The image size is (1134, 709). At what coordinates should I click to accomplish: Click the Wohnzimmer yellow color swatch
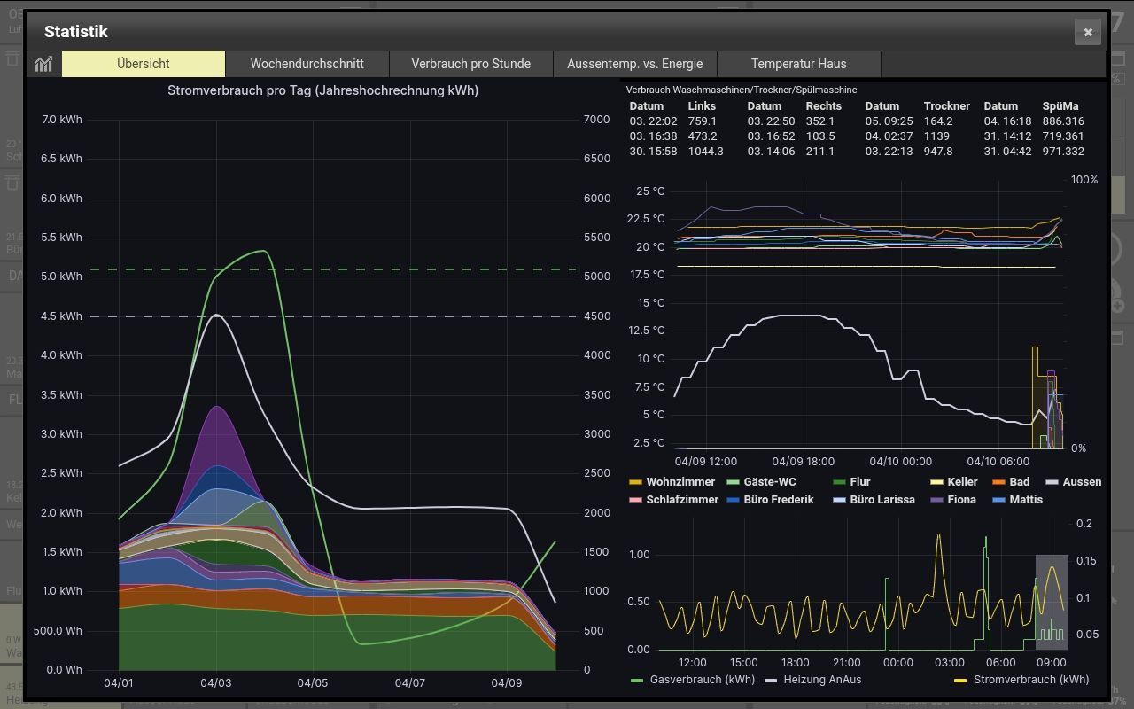(635, 482)
